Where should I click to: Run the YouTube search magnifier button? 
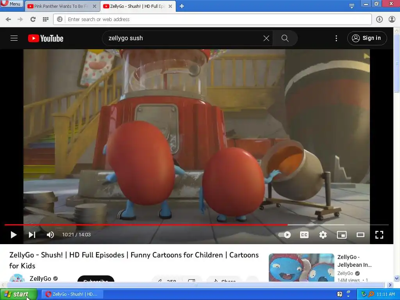[285, 38]
